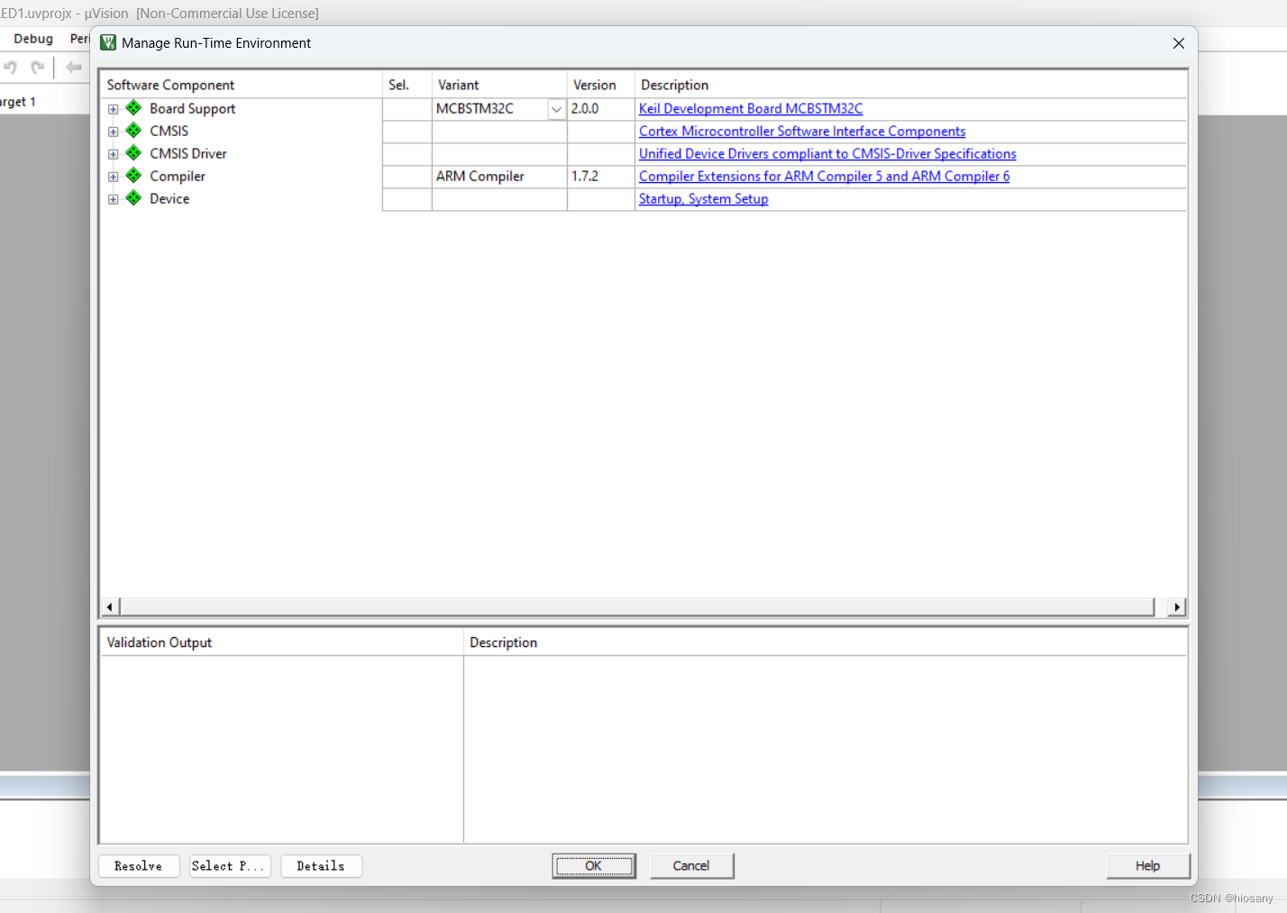The image size is (1287, 913).
Task: Click Undo icon in µVision main toolbar
Action: 11,68
